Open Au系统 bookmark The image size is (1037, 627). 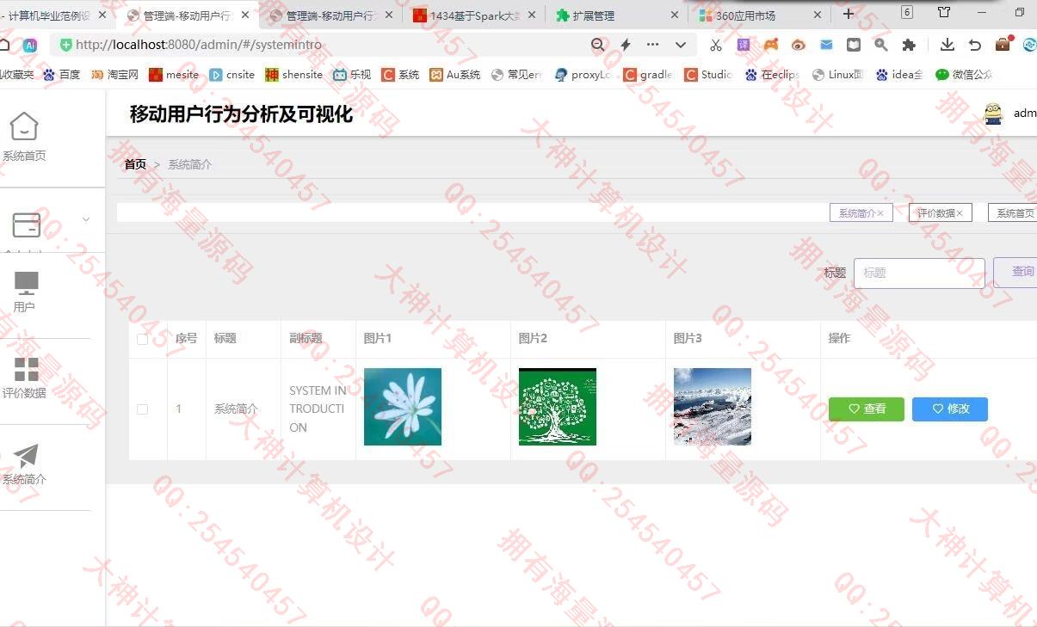455,75
